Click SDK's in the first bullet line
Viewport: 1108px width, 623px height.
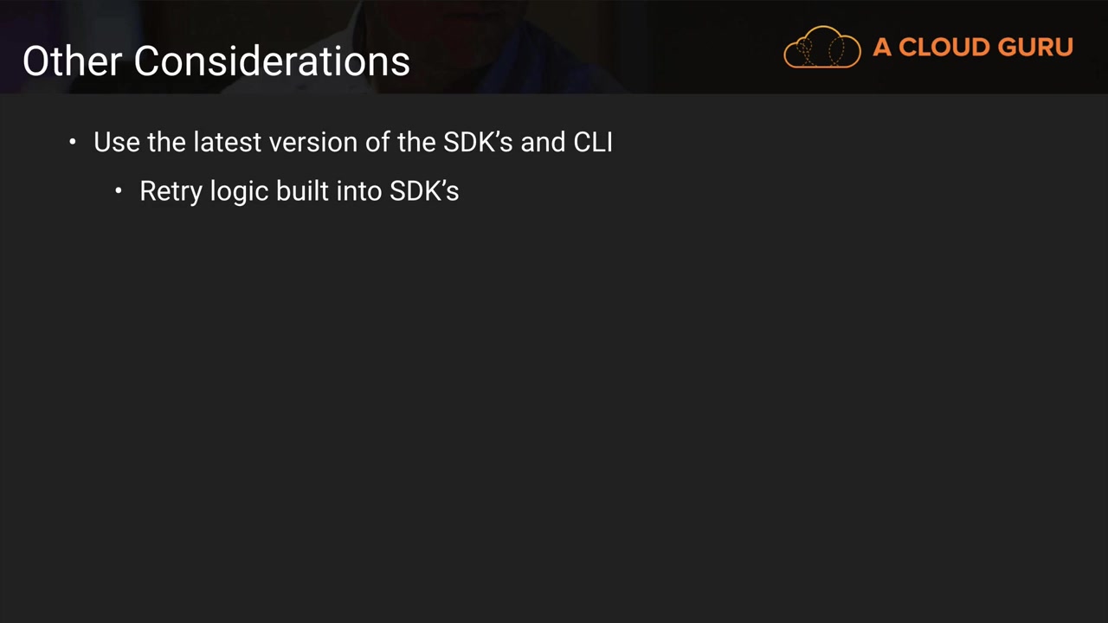(x=478, y=142)
